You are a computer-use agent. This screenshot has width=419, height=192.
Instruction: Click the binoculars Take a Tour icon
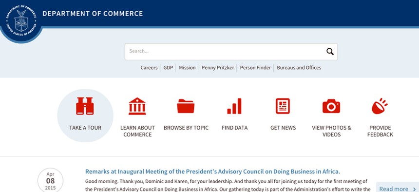(85, 106)
